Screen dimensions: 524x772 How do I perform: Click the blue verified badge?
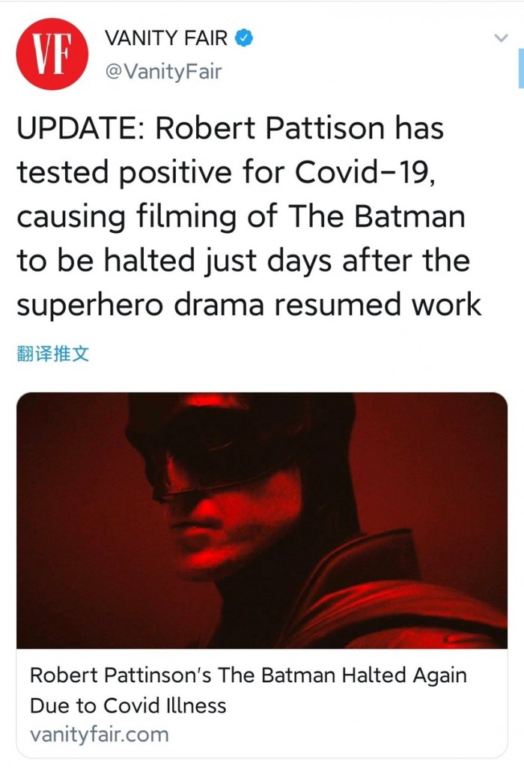point(245,37)
